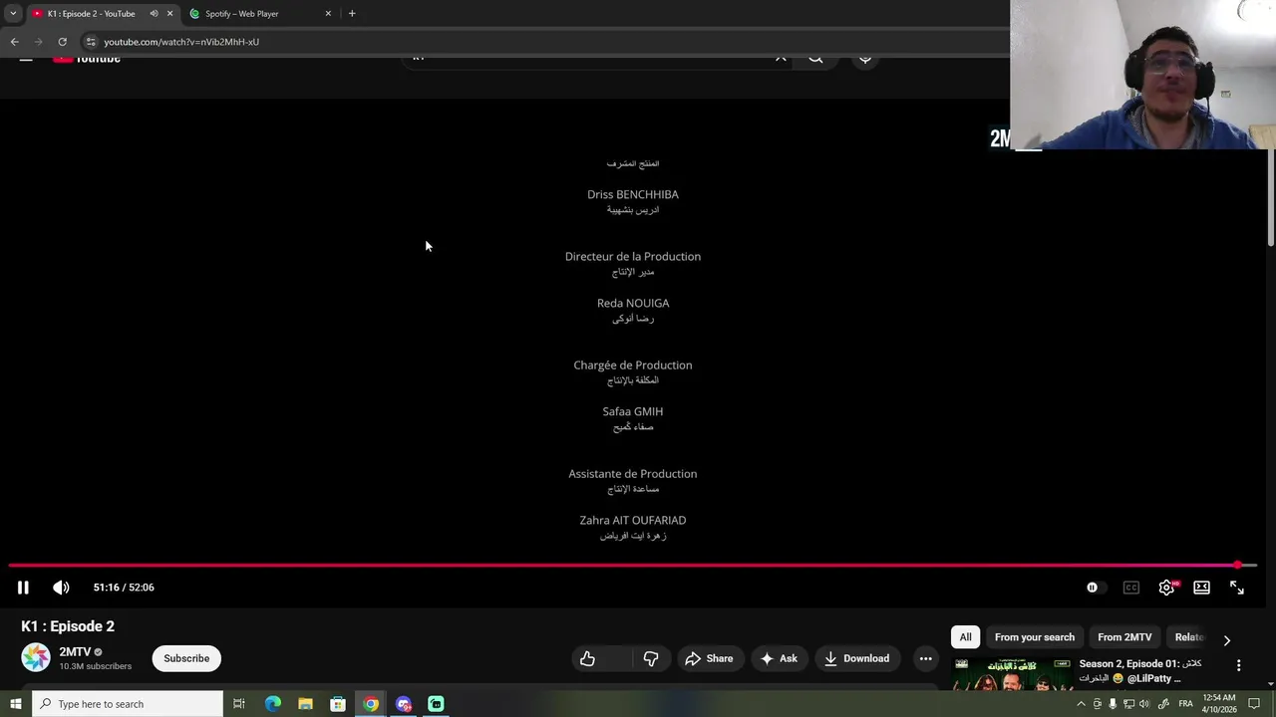This screenshot has width=1276, height=717.
Task: Launch Microsoft Edge from taskbar
Action: [x=273, y=704]
